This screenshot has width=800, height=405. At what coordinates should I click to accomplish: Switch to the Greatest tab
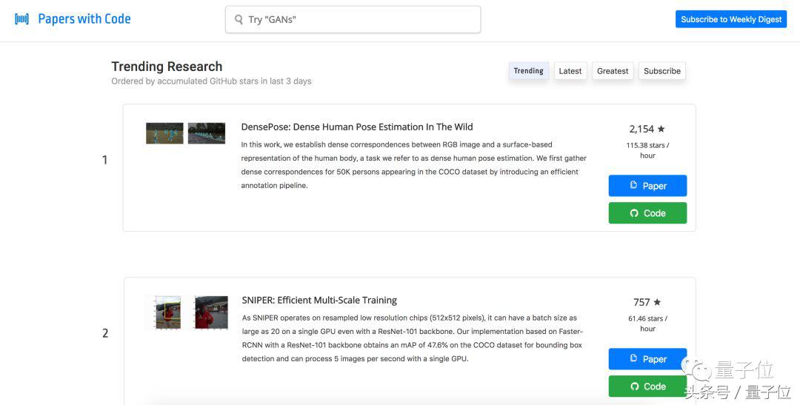pyautogui.click(x=613, y=71)
